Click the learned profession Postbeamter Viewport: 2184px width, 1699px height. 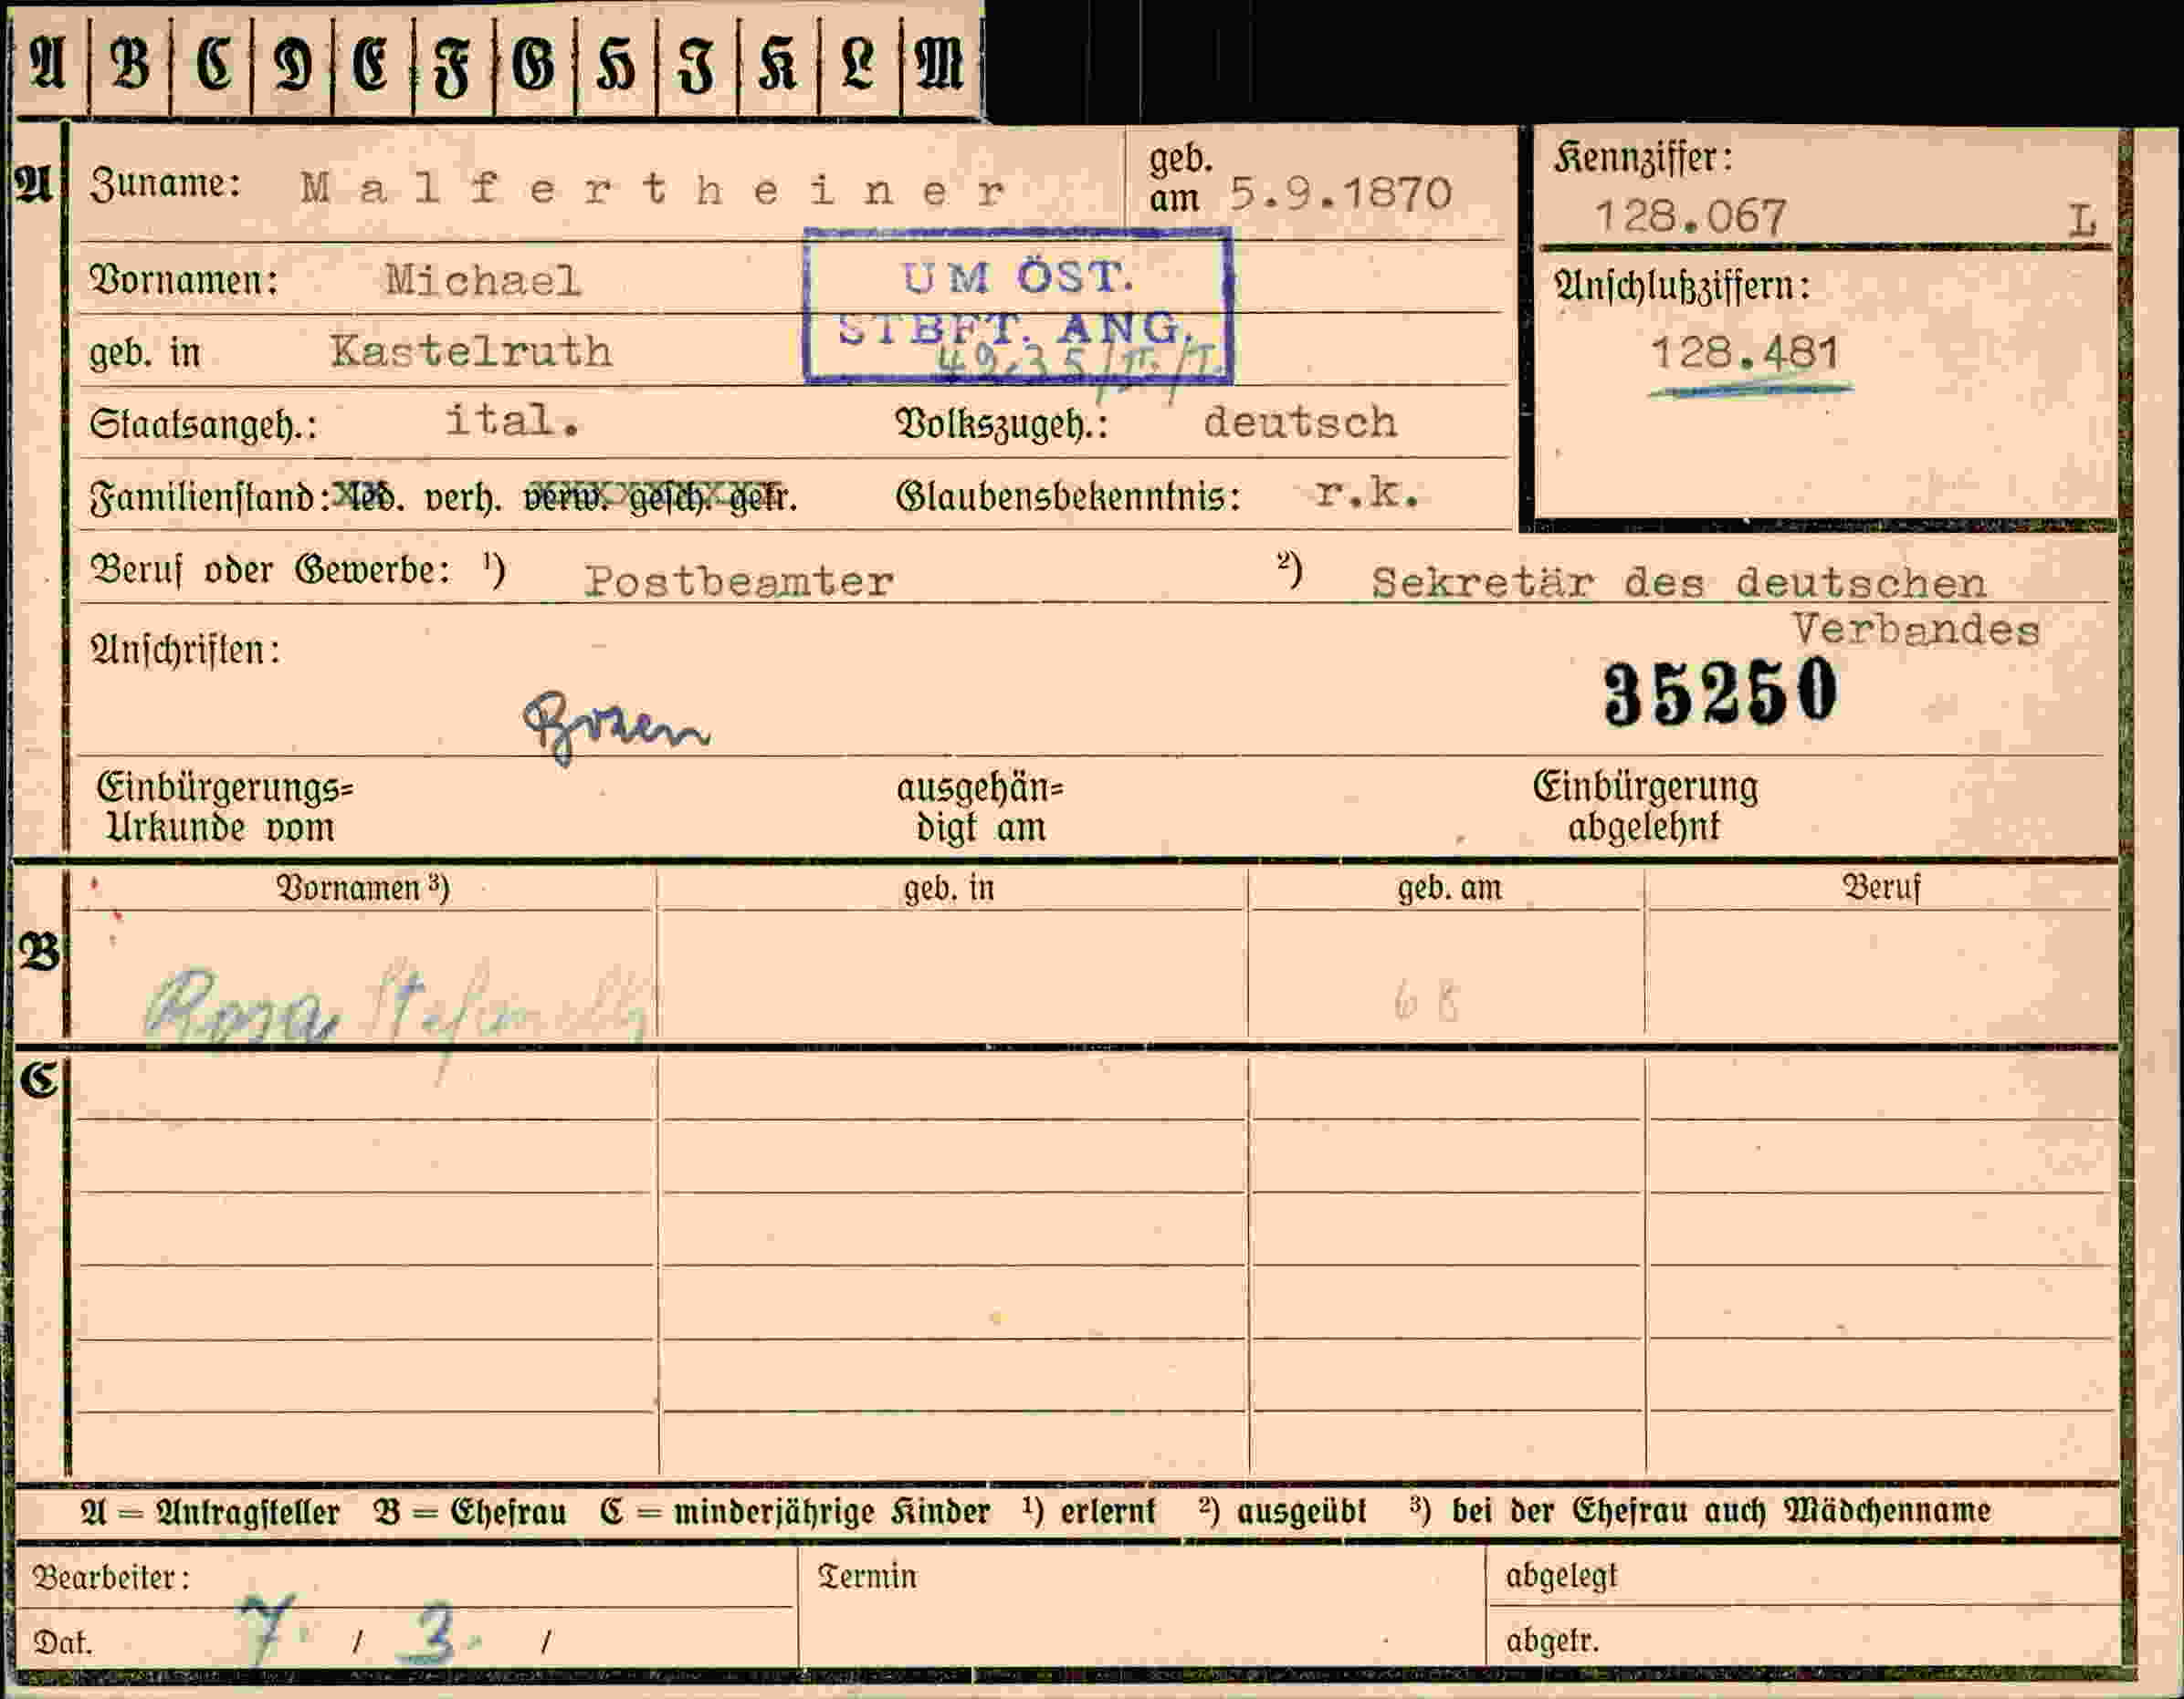(739, 581)
